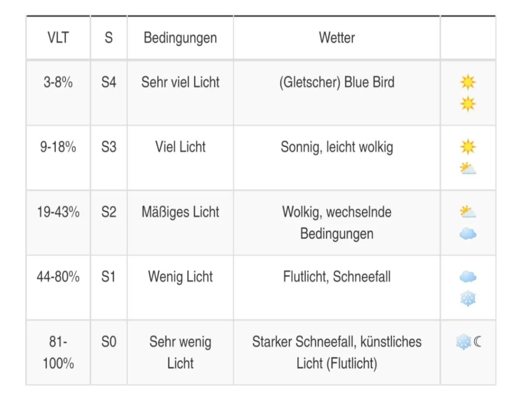The width and height of the screenshot is (521, 405).
Task: Click the sun icon in S3 row
Action: pos(468,147)
